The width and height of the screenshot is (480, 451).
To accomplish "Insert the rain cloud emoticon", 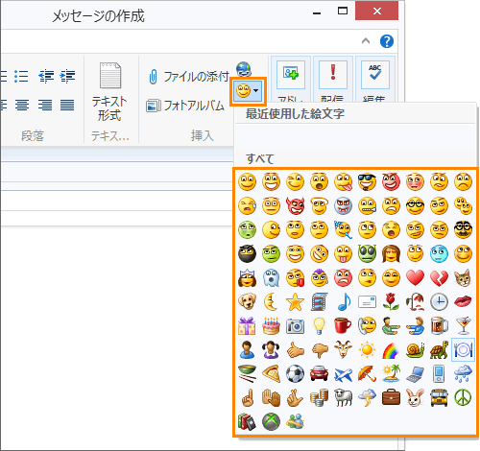I will coord(463,373).
